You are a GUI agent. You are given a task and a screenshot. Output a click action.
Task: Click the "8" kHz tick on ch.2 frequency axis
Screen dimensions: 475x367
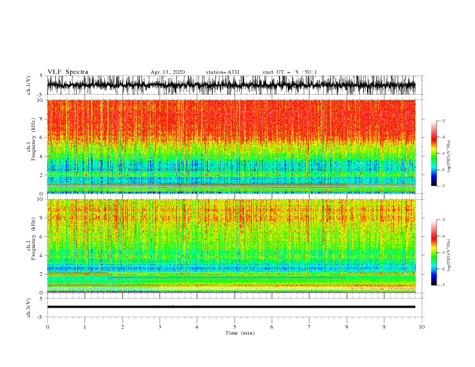tap(41, 218)
